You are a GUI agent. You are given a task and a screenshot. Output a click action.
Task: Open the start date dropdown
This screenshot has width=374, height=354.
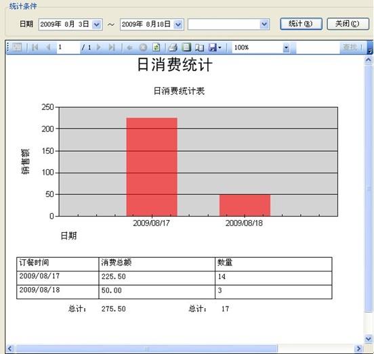[96, 24]
